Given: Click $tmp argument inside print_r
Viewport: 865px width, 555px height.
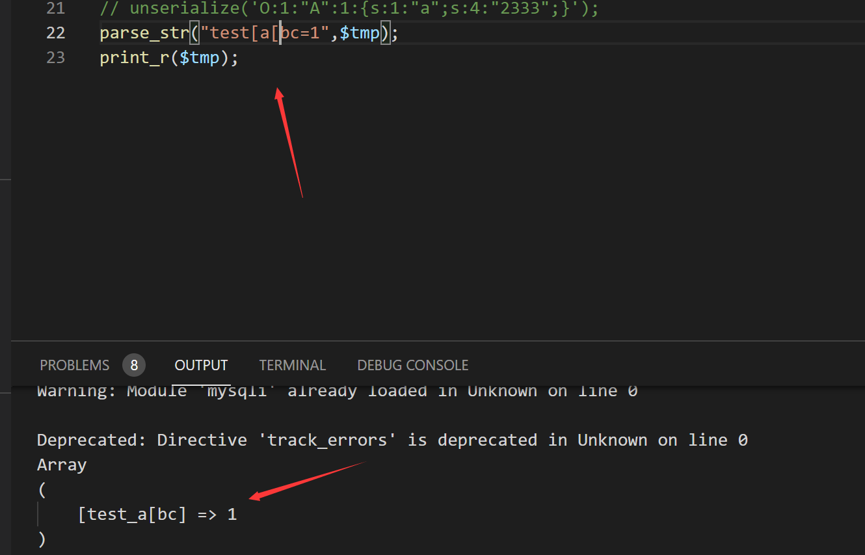Looking at the screenshot, I should point(200,57).
